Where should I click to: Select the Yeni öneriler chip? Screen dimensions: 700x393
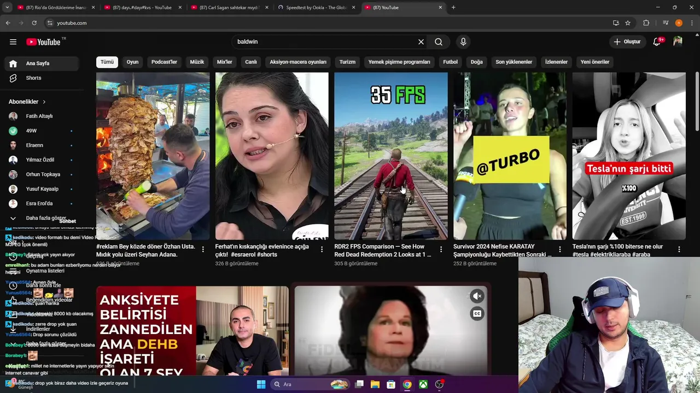coord(595,62)
